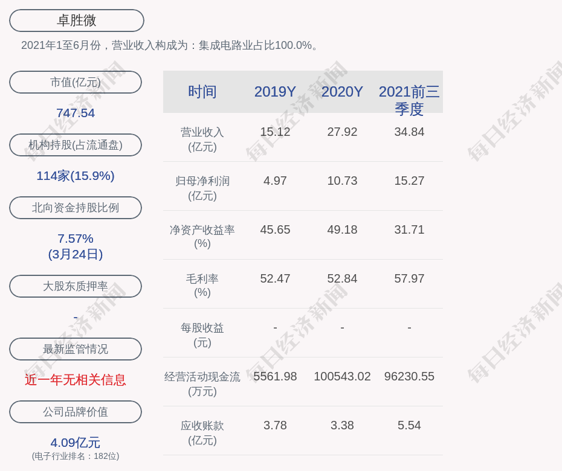Click the market value 747.54
The height and width of the screenshot is (471, 562).
(x=76, y=113)
